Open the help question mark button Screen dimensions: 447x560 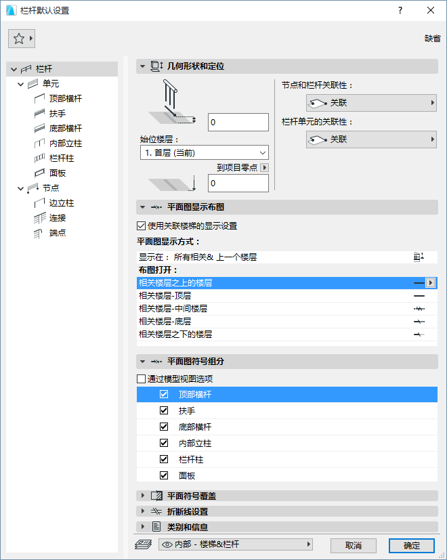pos(400,10)
